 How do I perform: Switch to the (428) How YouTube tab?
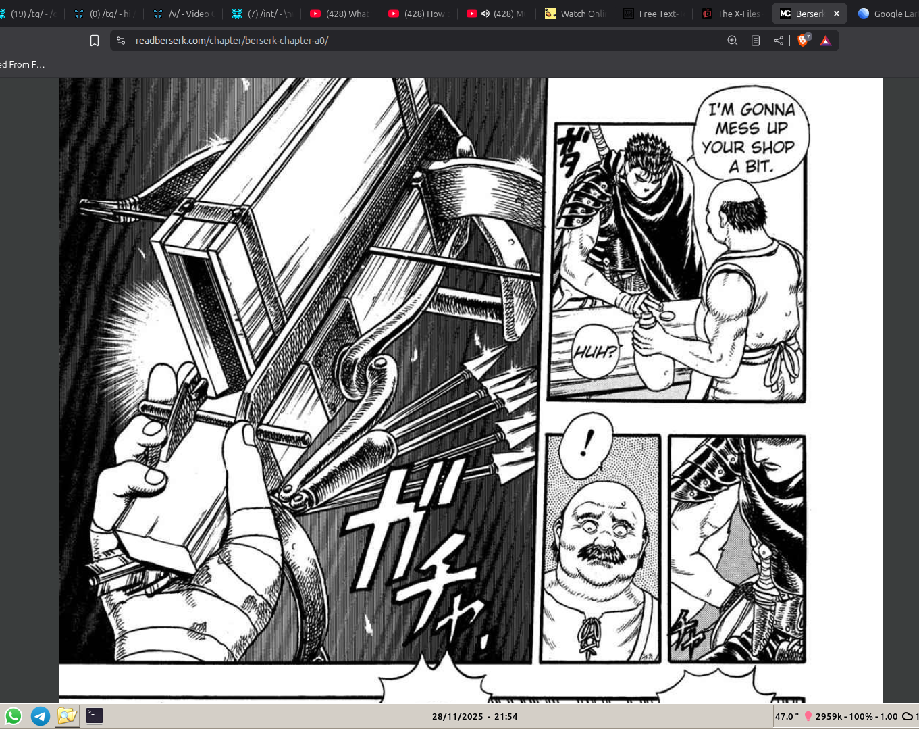point(419,14)
